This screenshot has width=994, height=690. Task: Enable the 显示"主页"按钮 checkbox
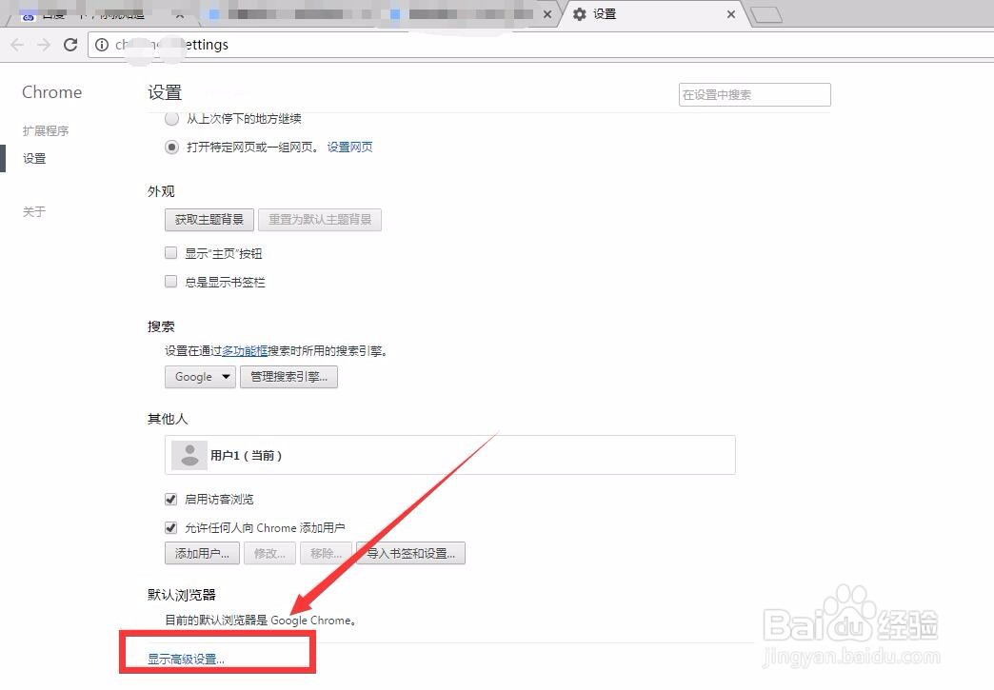pyautogui.click(x=170, y=253)
